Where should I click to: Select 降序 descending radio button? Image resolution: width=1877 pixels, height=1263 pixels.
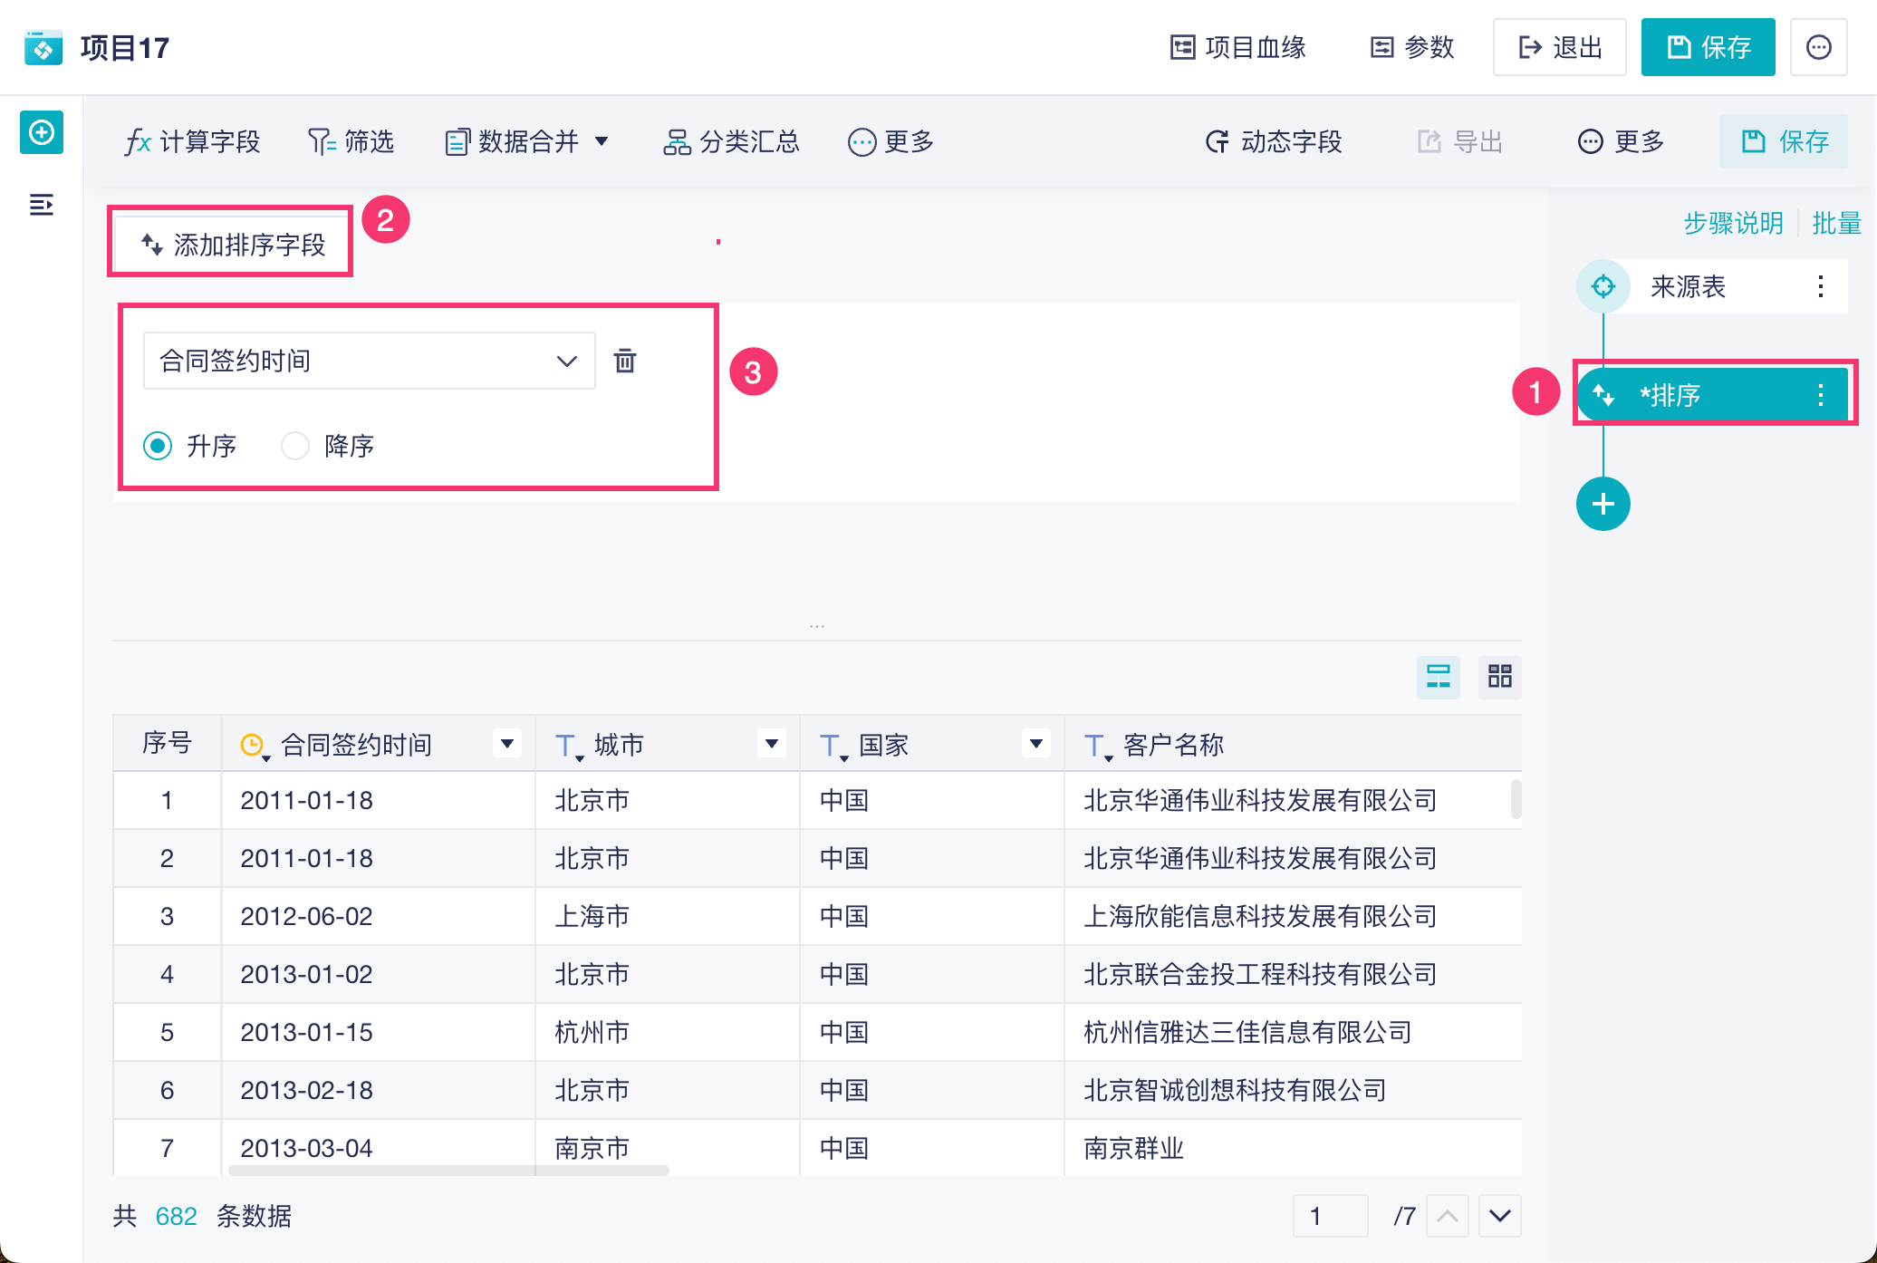295,446
